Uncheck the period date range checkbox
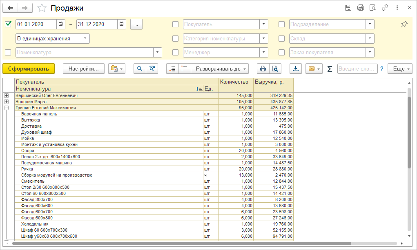 pos(8,24)
